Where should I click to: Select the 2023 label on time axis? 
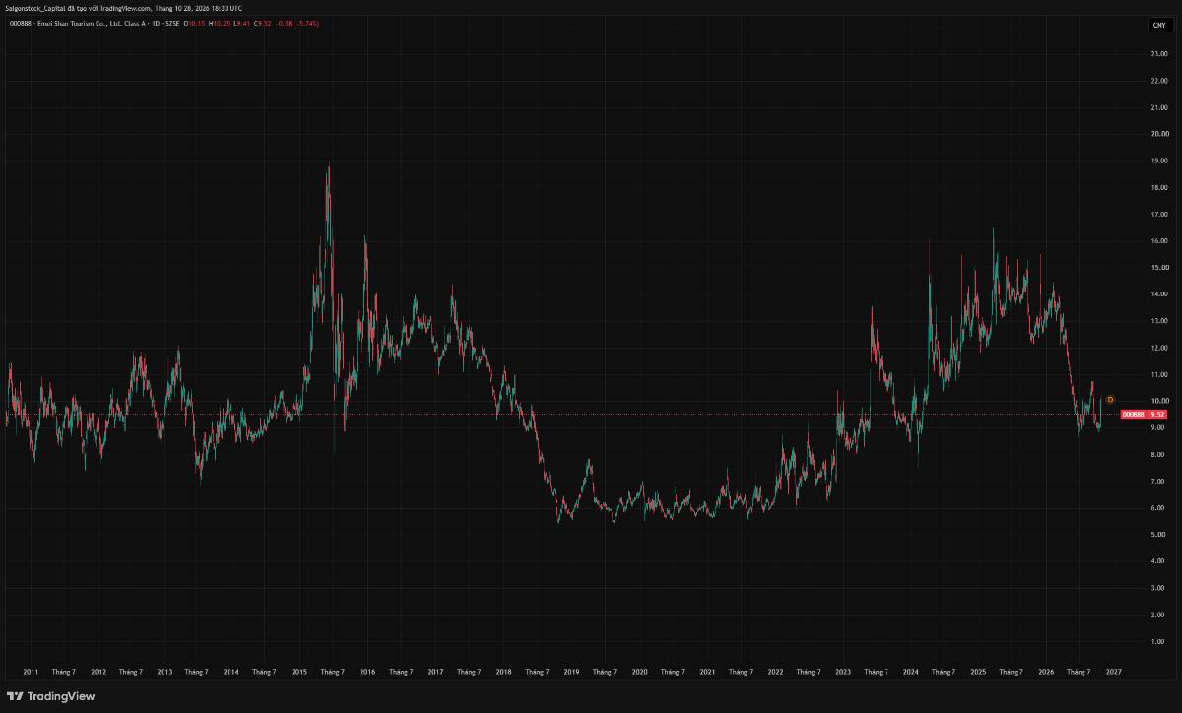[843, 672]
